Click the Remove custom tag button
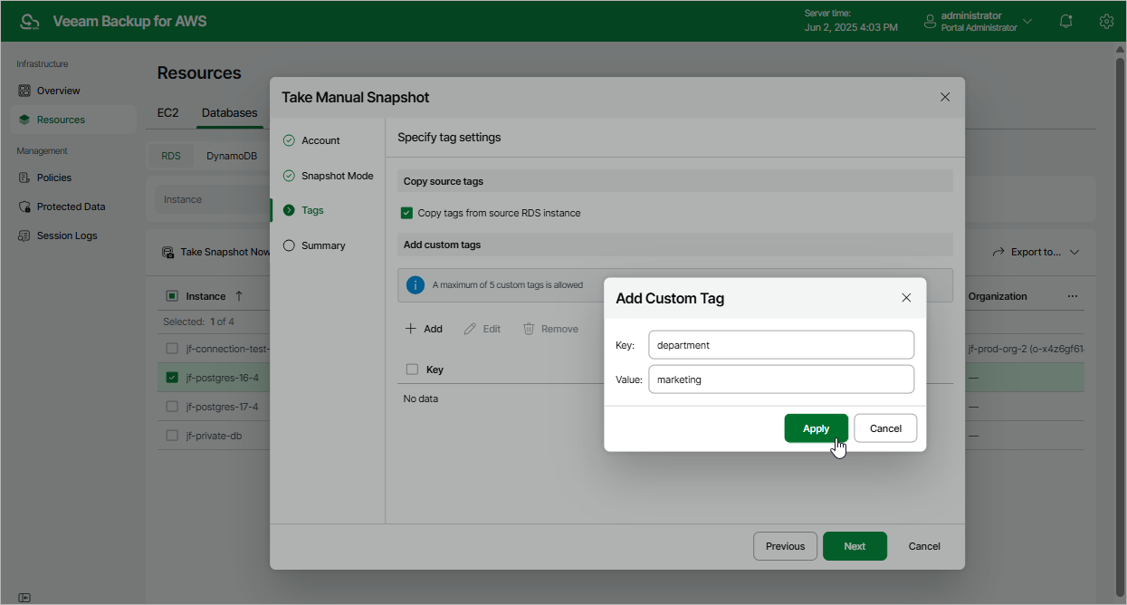Screen dimensions: 1127x605 (x=550, y=329)
